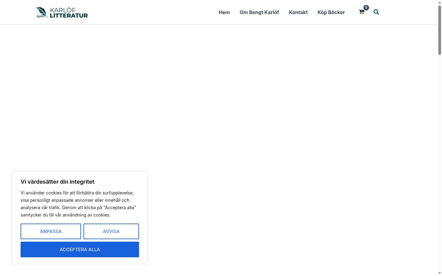Open the shopping cart icon
Screen dimensions: 442x276
pos(361,12)
